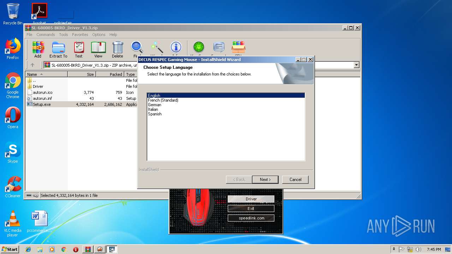452x254 pixels.
Task: Sort by Name column header in WinRAR
Action: click(47, 74)
